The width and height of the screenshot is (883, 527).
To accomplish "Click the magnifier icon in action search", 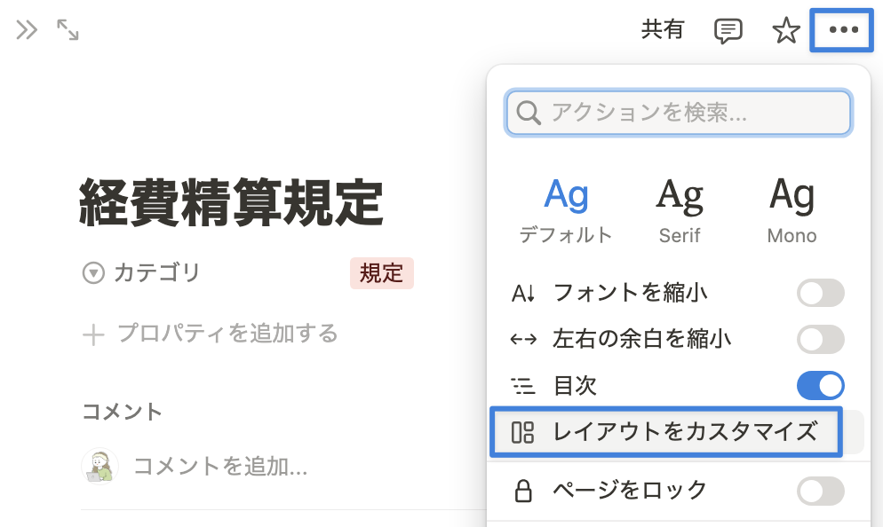I will coord(529,113).
